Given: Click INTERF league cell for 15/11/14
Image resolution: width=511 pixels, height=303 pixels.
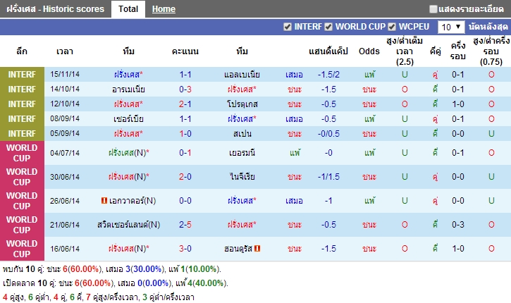Looking at the screenshot, I should [x=22, y=75].
